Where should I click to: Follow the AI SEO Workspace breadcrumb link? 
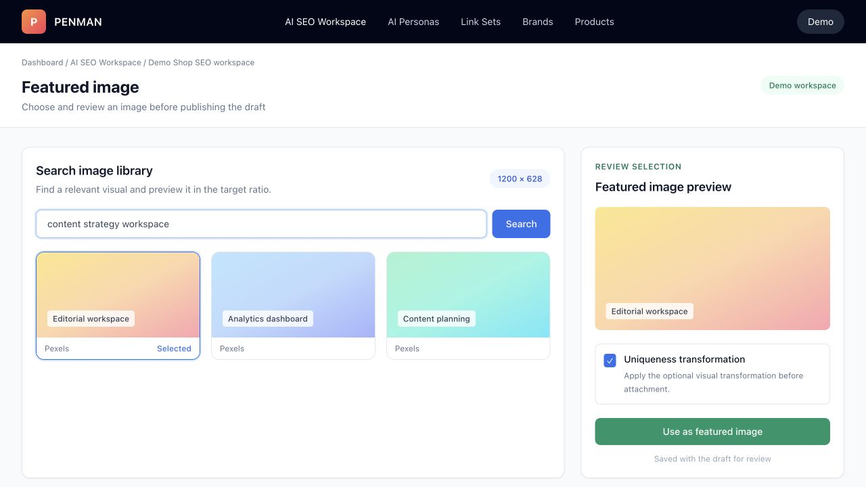pyautogui.click(x=106, y=62)
